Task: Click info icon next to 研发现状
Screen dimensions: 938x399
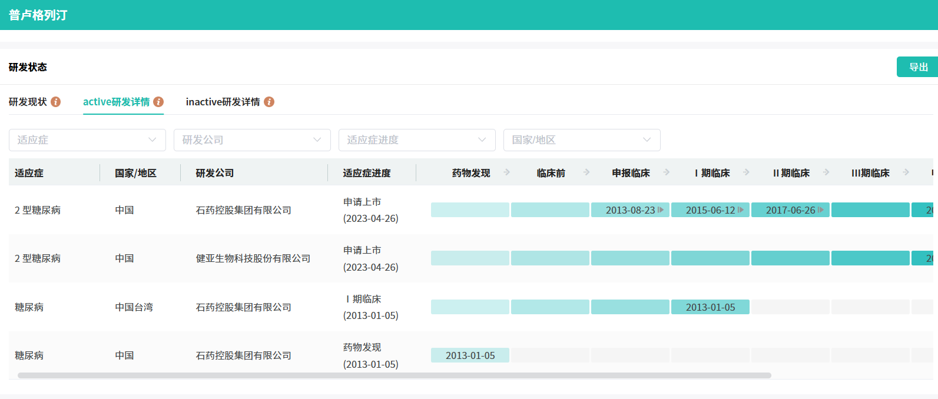Action: [56, 102]
